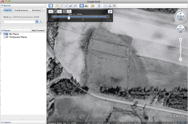Viewport: 188px width, 124px height.
Task: Check the Temporary Places checkbox
Action: (5, 37)
